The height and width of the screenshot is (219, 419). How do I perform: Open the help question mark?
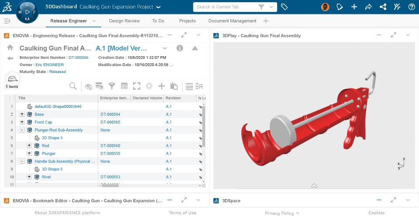click(x=411, y=7)
